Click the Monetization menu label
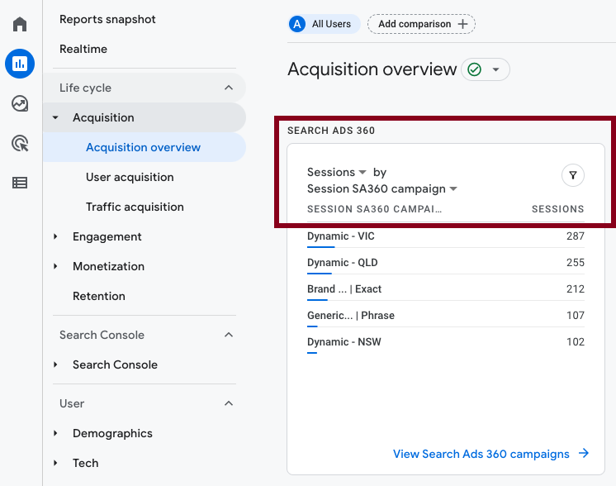The height and width of the screenshot is (486, 616). (108, 266)
